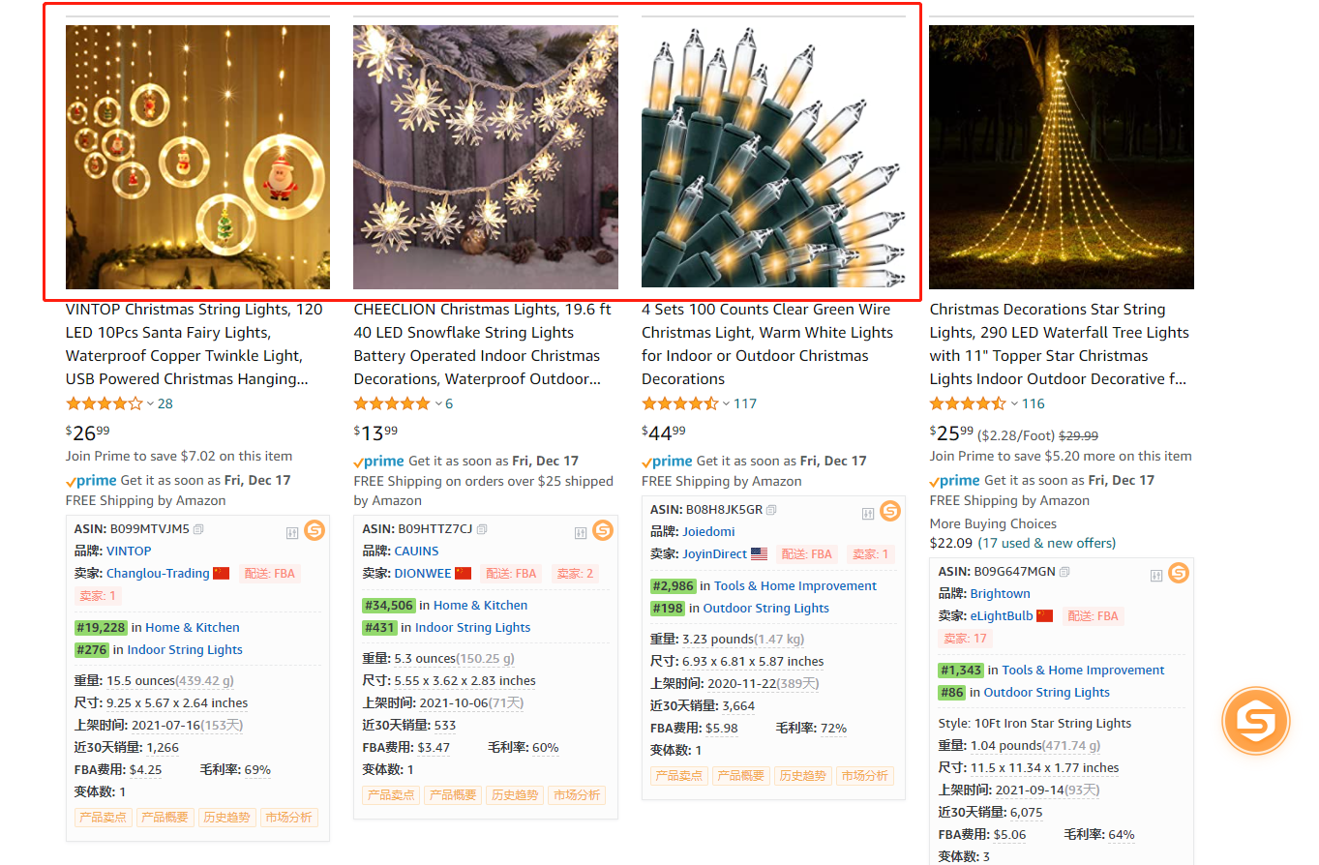Copy ASIN B09HTTZ7CJ using copy icon
Screen dimensions: 1319x865
click(x=482, y=529)
